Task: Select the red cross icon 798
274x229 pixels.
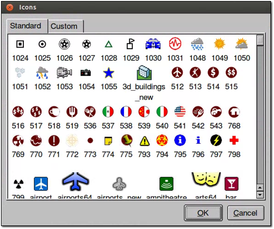Action: tap(234, 140)
